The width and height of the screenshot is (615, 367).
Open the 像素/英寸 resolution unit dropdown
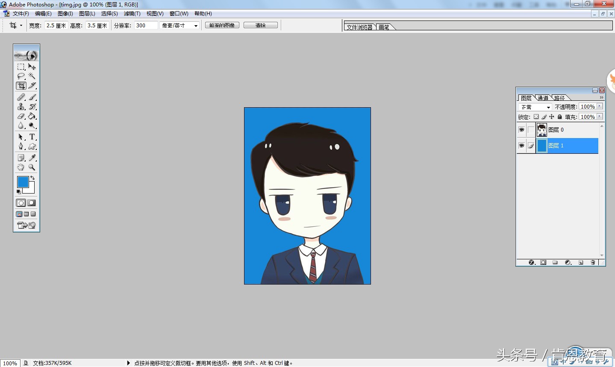pyautogui.click(x=180, y=26)
